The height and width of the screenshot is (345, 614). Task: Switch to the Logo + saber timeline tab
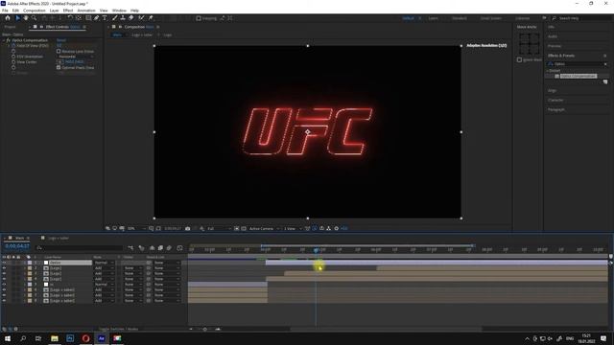pos(59,239)
